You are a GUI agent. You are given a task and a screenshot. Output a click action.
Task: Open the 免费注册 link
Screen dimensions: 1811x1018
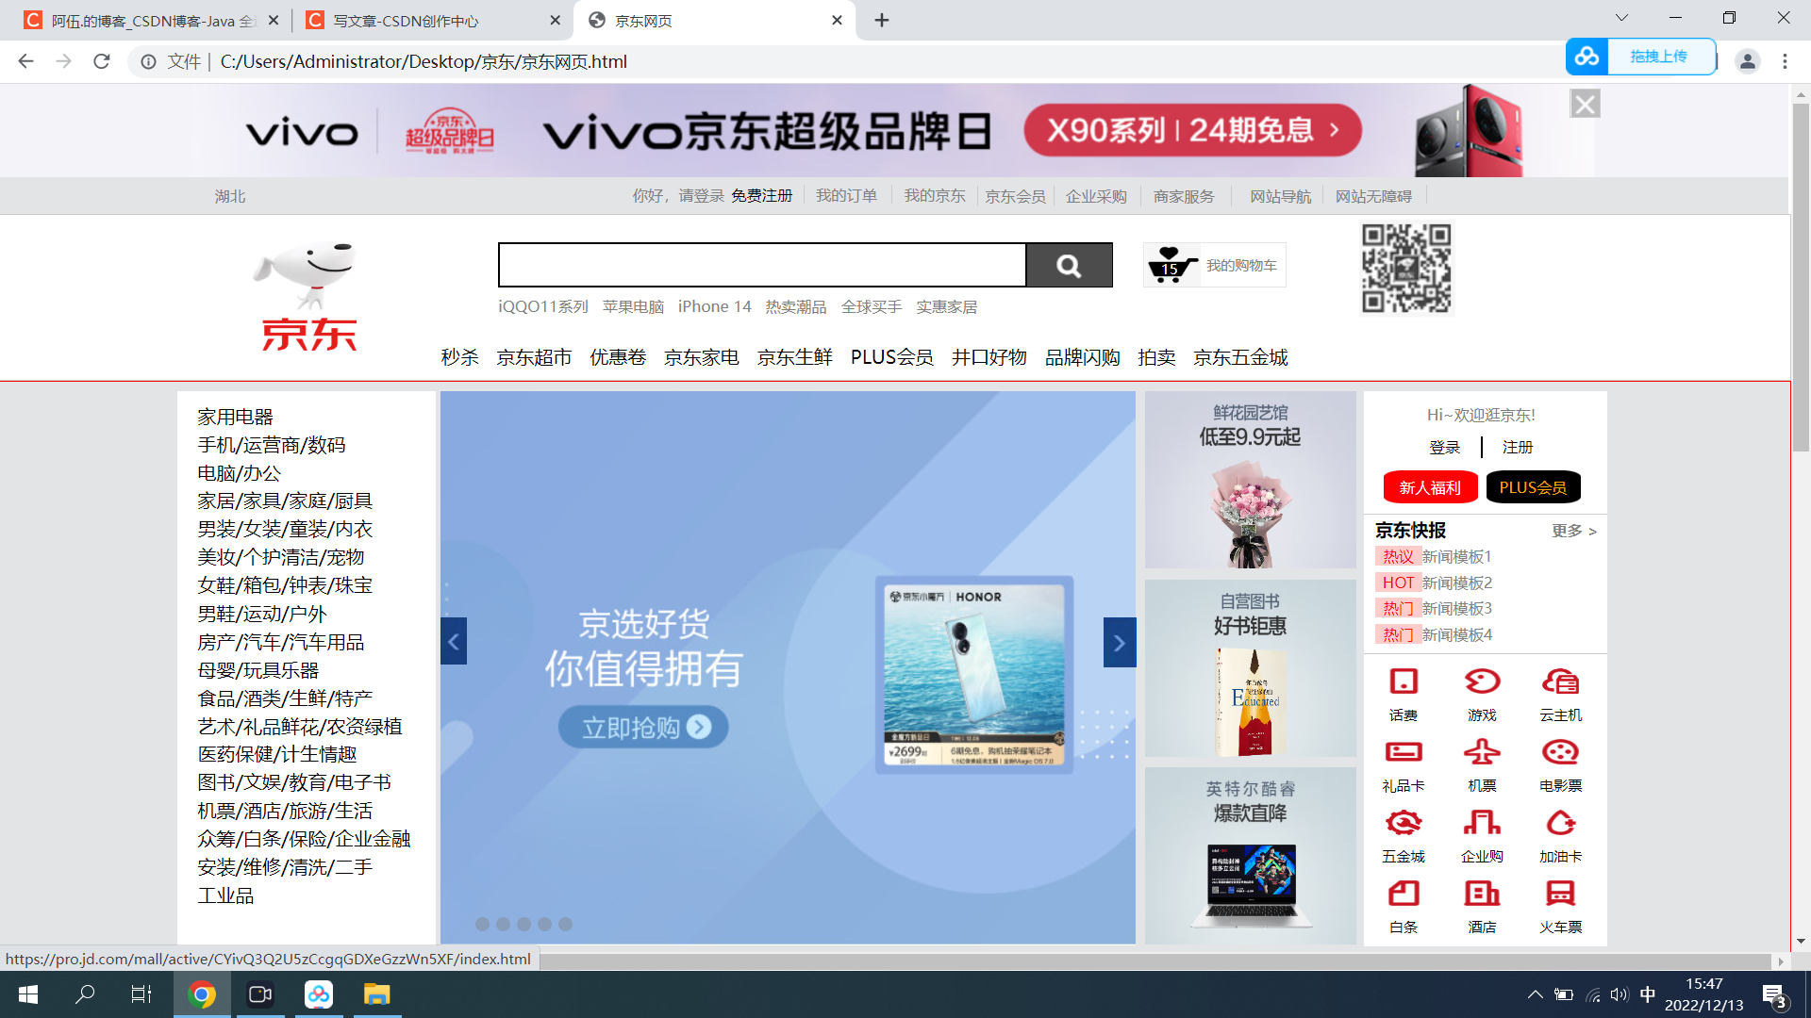761,196
